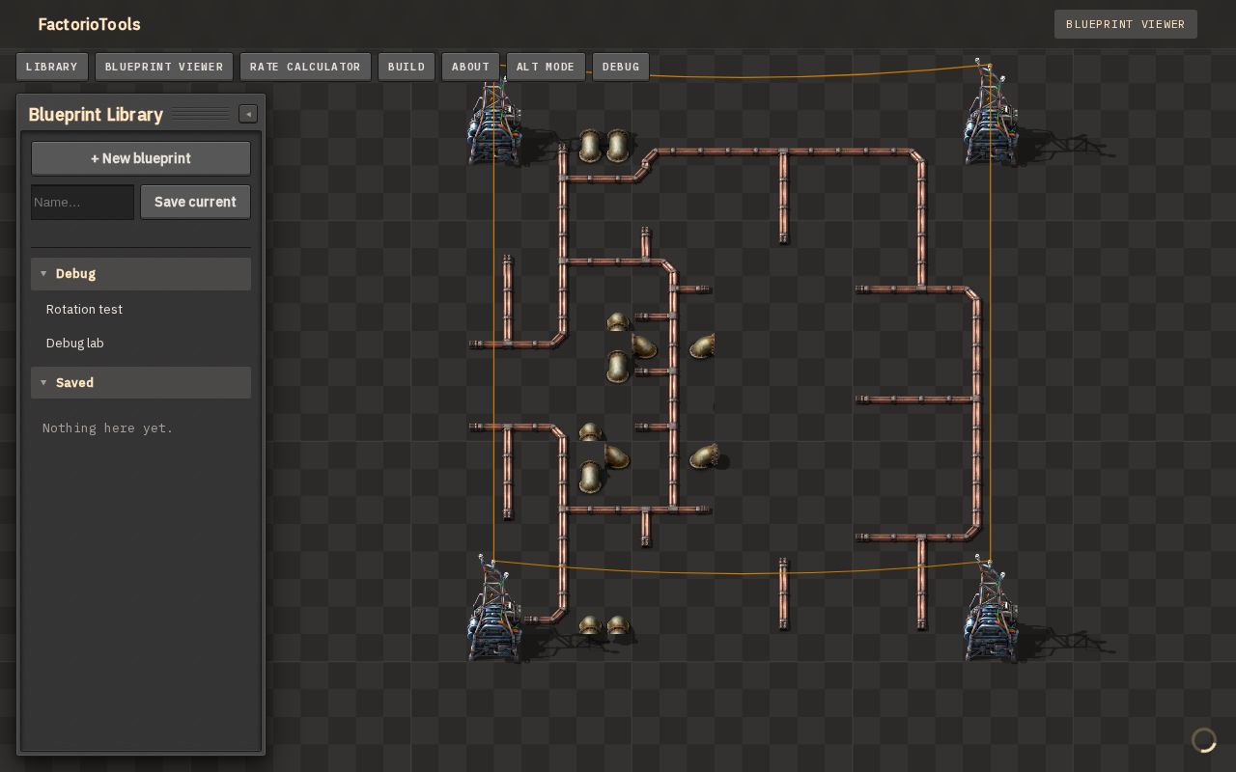This screenshot has height=772, width=1236.
Task: Open the Build menu
Action: pos(407,67)
